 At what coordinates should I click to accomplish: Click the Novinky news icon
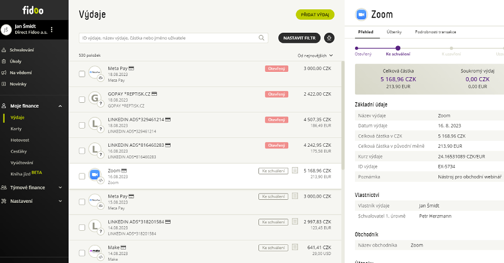pyautogui.click(x=4, y=84)
